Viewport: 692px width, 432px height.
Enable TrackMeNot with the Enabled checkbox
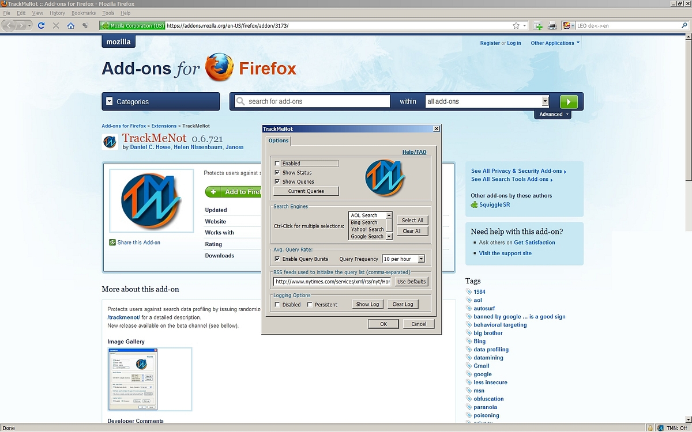(x=277, y=164)
